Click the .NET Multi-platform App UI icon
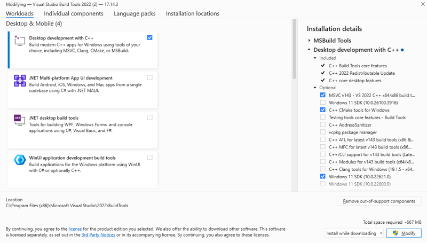Screen dimensions: 427x243 20,81
